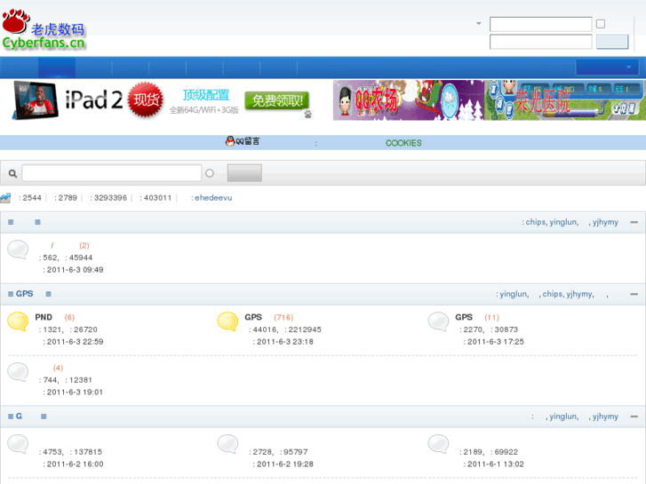
Task: Open the PND forum link
Action: point(44,317)
